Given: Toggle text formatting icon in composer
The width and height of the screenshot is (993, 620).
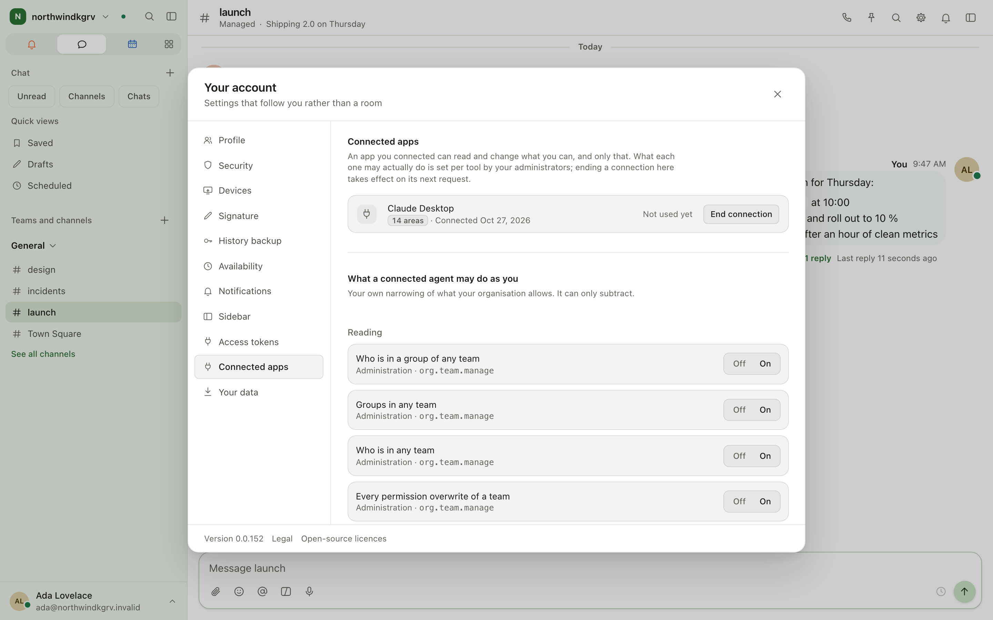Looking at the screenshot, I should [x=286, y=591].
